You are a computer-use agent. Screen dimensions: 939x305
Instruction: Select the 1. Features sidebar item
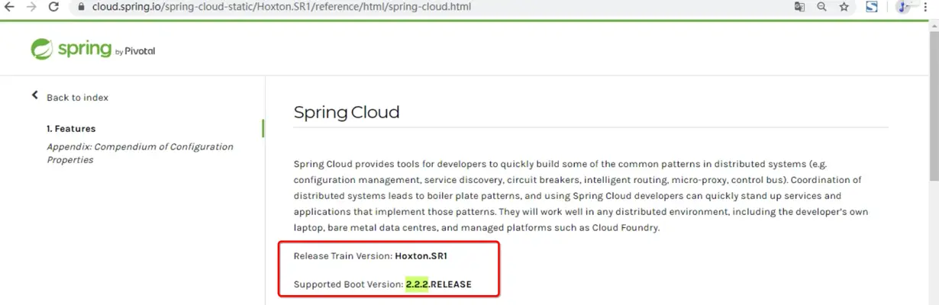(x=71, y=129)
